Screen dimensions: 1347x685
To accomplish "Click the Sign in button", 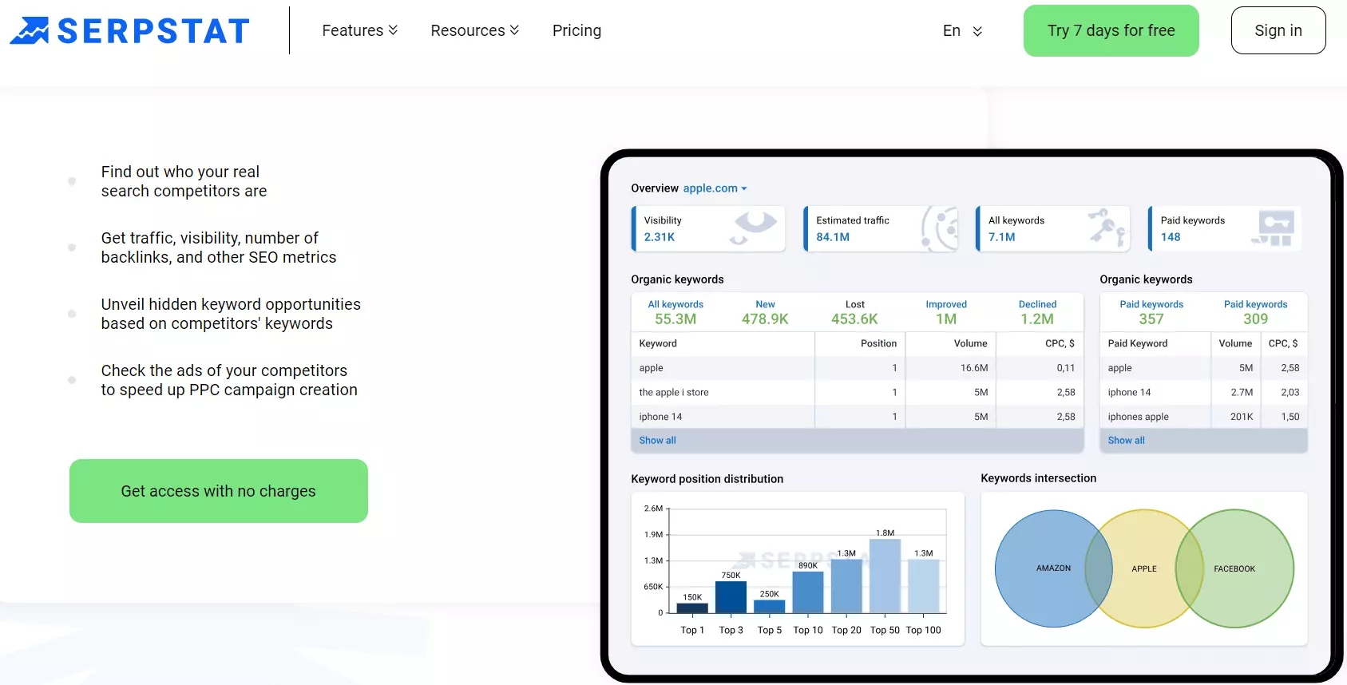I will click(1278, 30).
